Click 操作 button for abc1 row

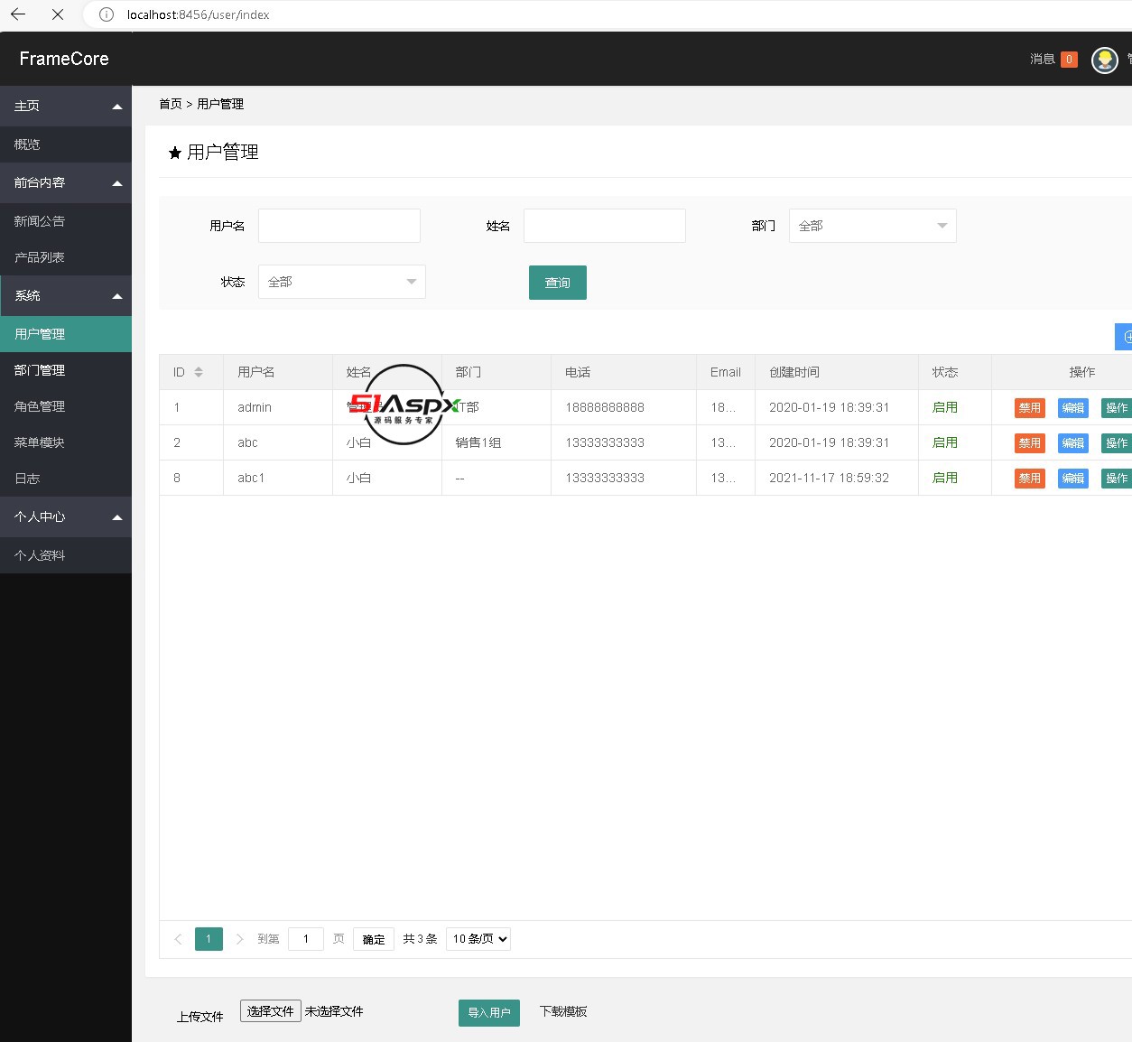click(1117, 479)
